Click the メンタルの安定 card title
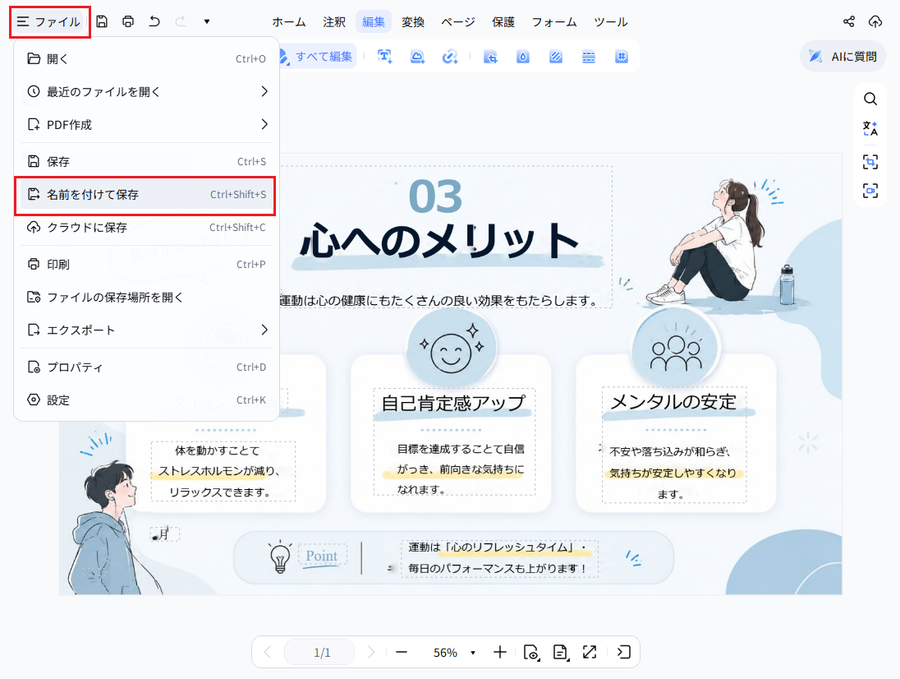The image size is (900, 679). pyautogui.click(x=673, y=401)
